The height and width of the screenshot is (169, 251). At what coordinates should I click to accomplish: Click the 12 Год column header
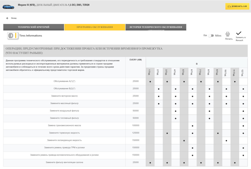pos(243,73)
